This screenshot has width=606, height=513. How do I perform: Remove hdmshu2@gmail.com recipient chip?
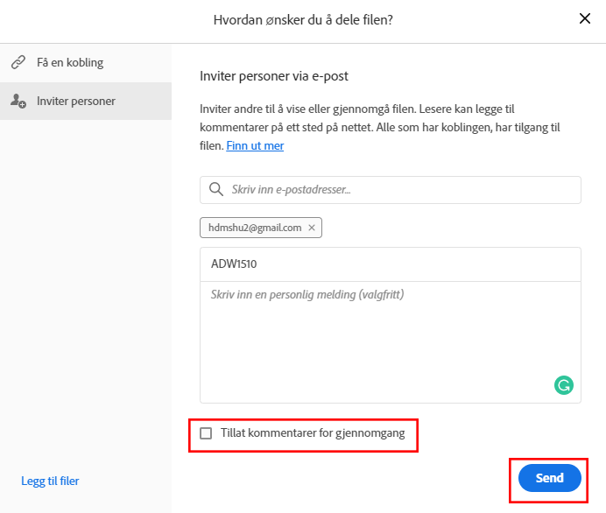click(x=312, y=228)
